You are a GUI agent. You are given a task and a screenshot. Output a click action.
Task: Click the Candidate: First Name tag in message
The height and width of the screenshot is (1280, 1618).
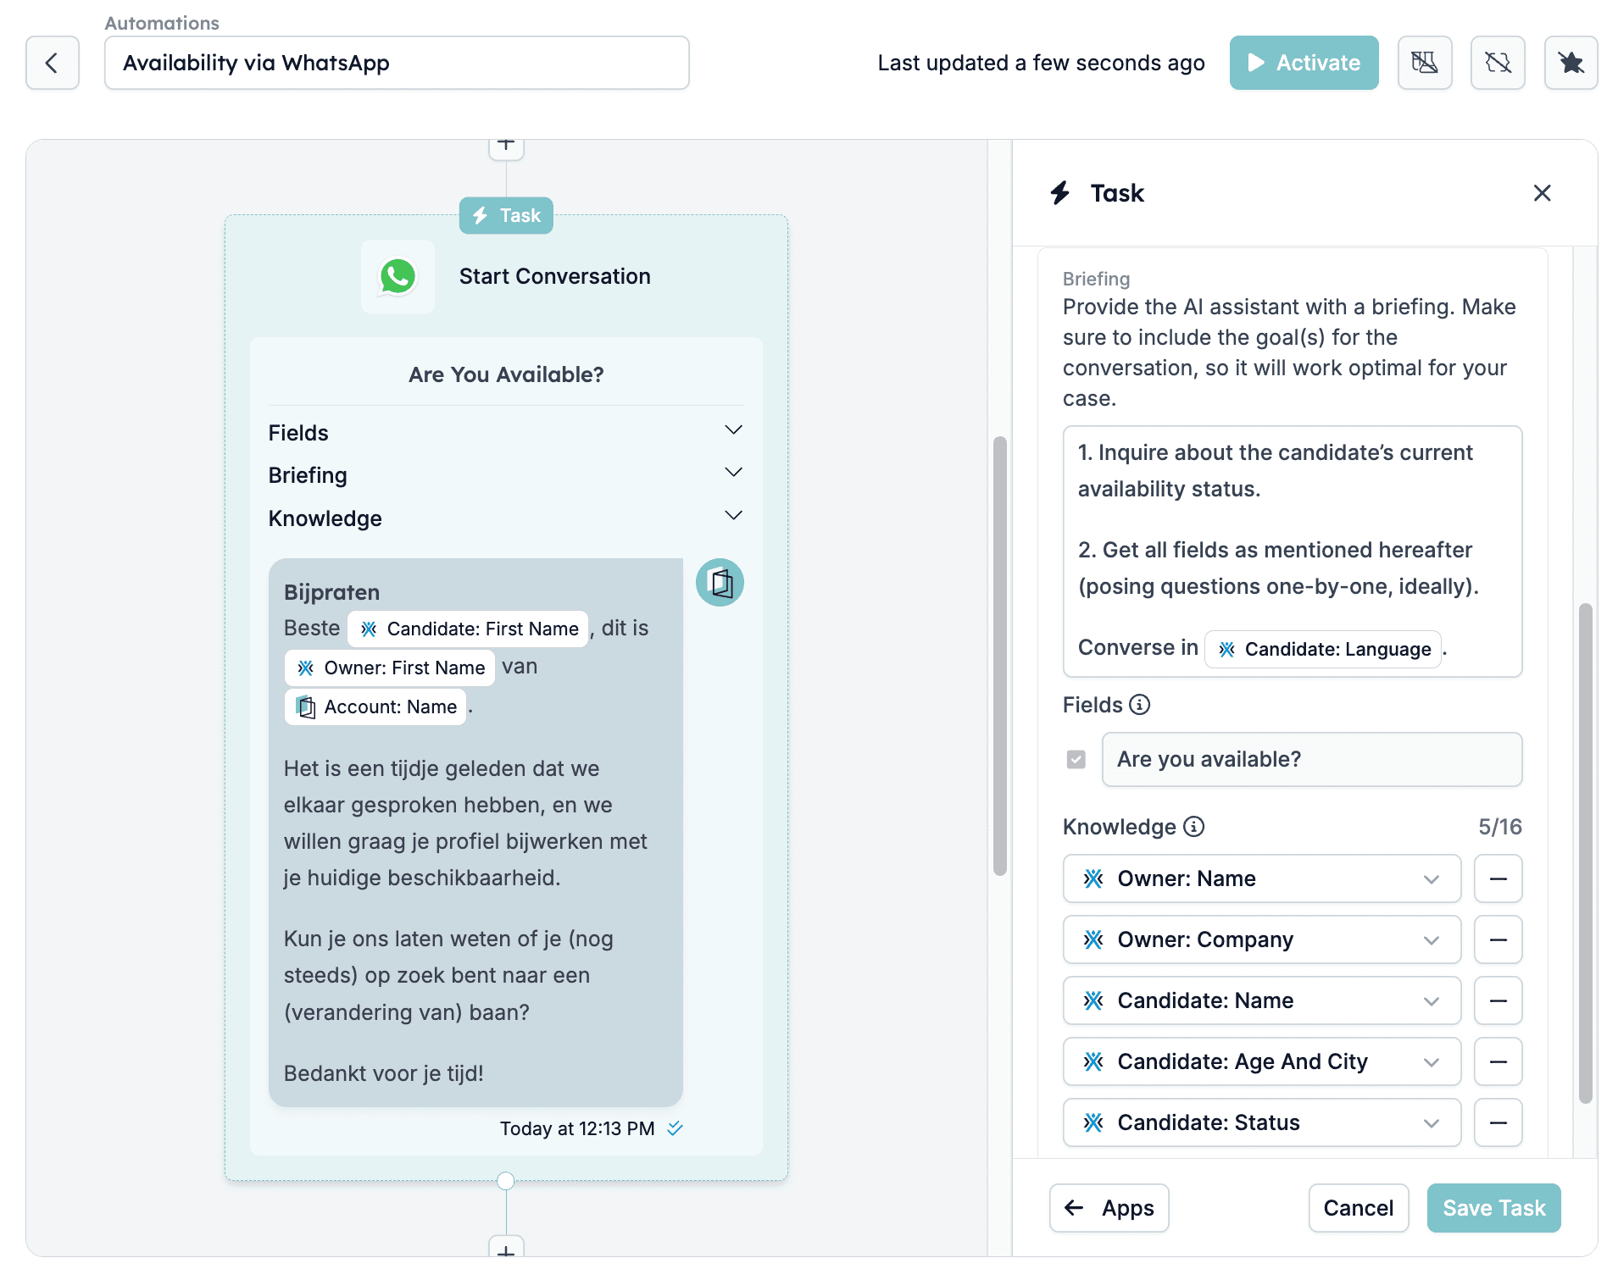point(468,629)
